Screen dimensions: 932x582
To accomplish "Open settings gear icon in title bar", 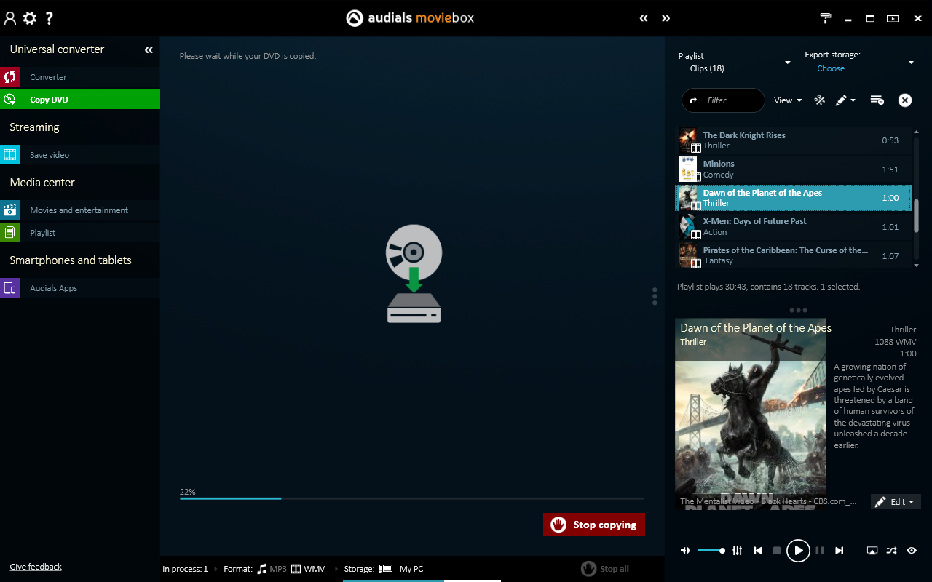I will 30,18.
